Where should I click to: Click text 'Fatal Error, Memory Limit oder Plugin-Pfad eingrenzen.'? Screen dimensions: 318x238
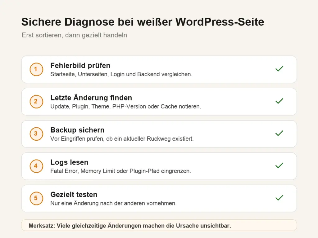pyautogui.click(x=121, y=171)
